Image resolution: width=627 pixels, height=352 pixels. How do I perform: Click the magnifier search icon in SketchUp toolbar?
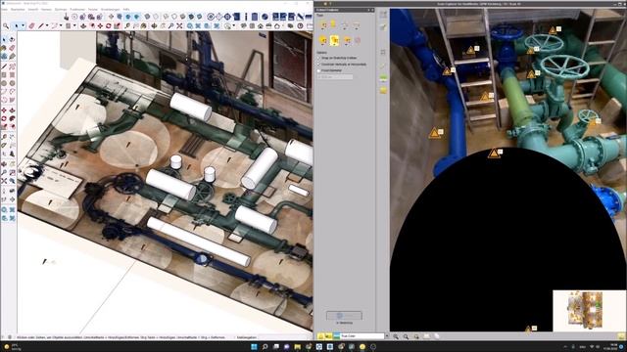(x=6, y=25)
